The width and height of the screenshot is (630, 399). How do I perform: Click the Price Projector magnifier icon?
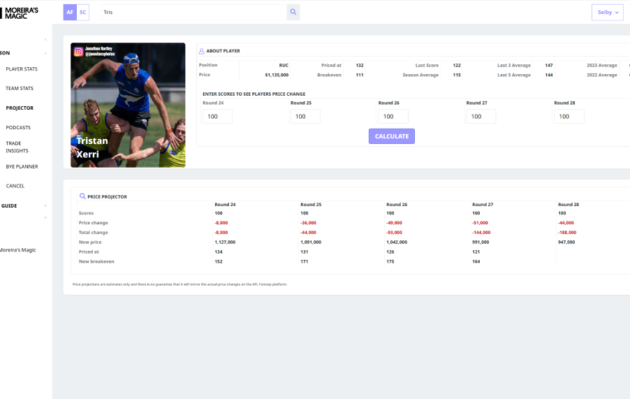[82, 197]
